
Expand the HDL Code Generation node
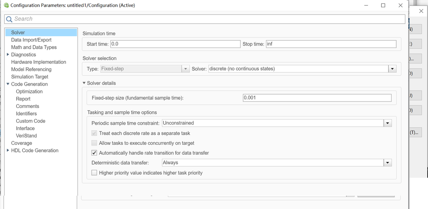[8, 150]
